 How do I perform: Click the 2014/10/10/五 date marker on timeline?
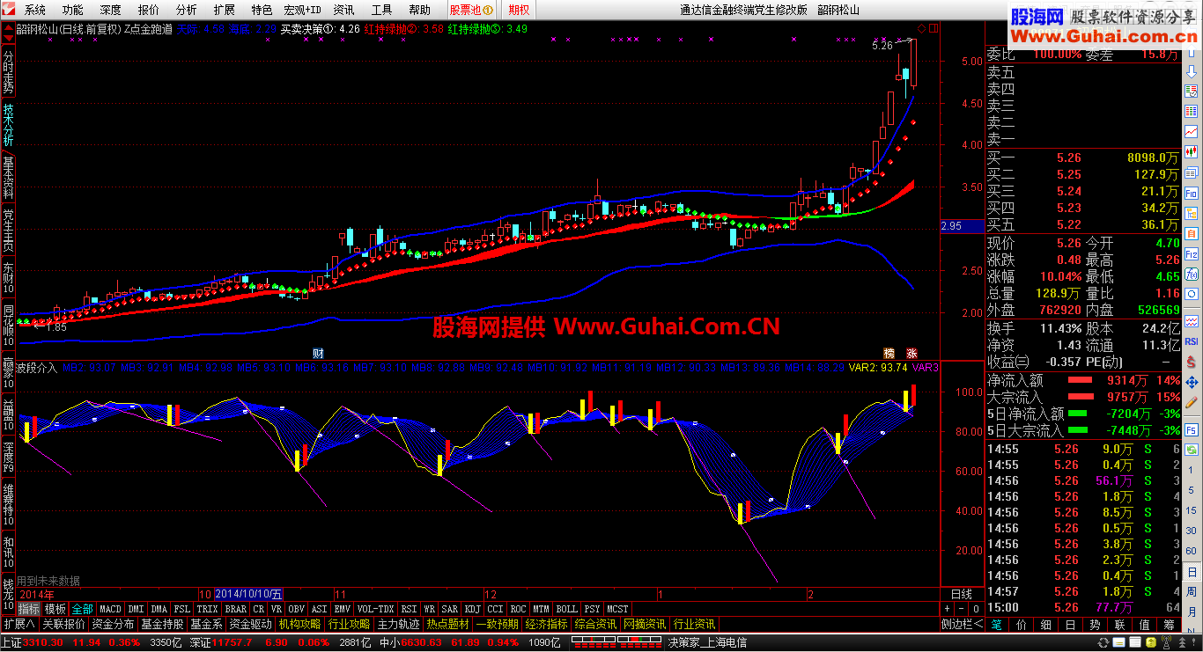[249, 594]
